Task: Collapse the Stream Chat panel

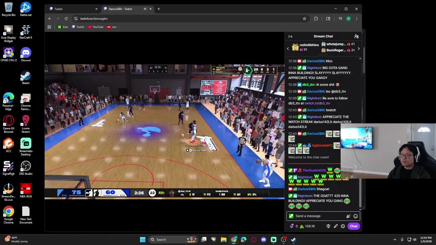Action: (x=290, y=36)
